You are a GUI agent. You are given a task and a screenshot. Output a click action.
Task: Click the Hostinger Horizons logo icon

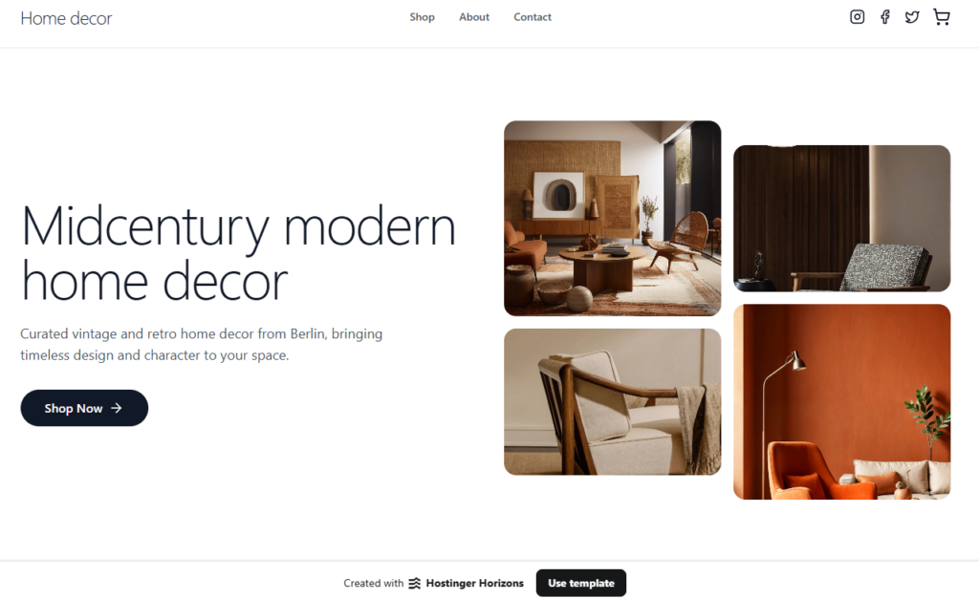[415, 584]
